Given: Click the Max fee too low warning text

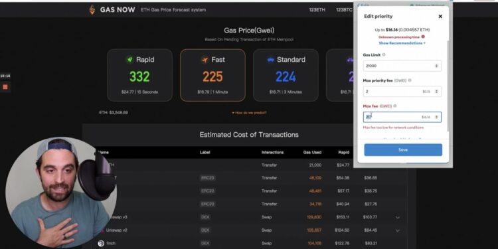Looking at the screenshot, I should [393, 127].
